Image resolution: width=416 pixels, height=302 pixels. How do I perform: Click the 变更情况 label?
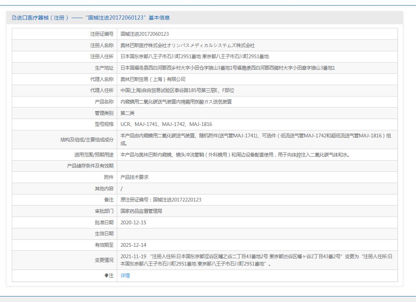click(104, 260)
